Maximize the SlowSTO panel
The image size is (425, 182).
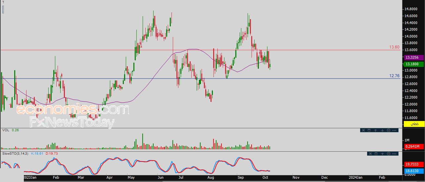[376, 154]
